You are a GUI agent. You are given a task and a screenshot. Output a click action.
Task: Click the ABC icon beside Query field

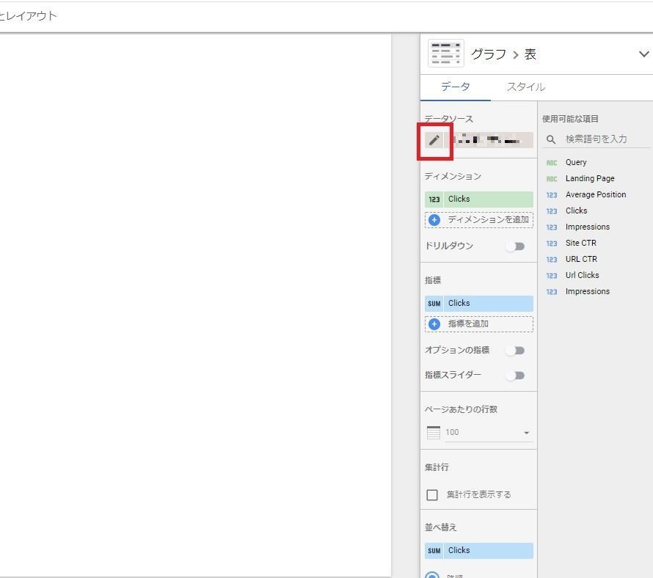(551, 162)
